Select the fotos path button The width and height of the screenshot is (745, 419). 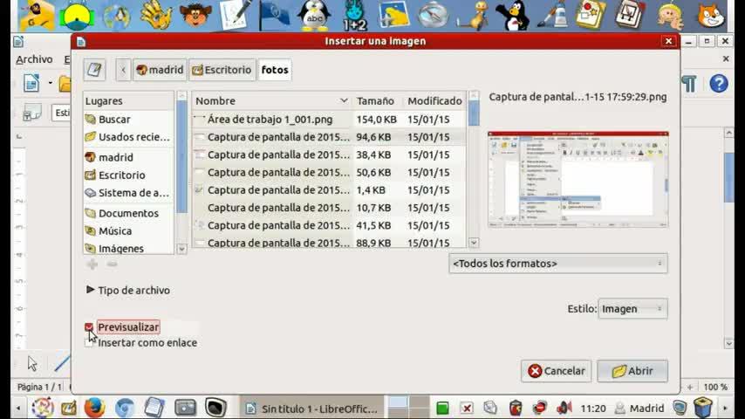tap(275, 70)
